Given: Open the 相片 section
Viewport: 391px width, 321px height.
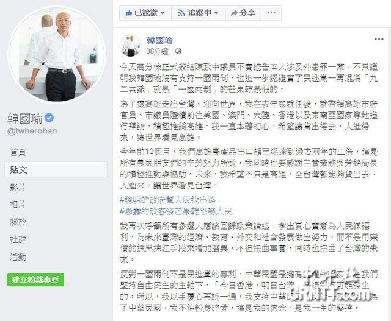Looking at the screenshot, I should pos(18,205).
